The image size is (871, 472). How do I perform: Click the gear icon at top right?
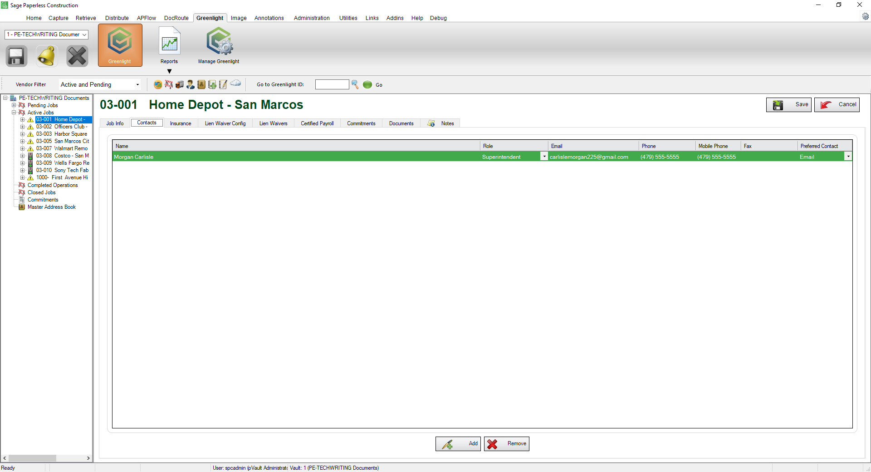[x=866, y=16]
